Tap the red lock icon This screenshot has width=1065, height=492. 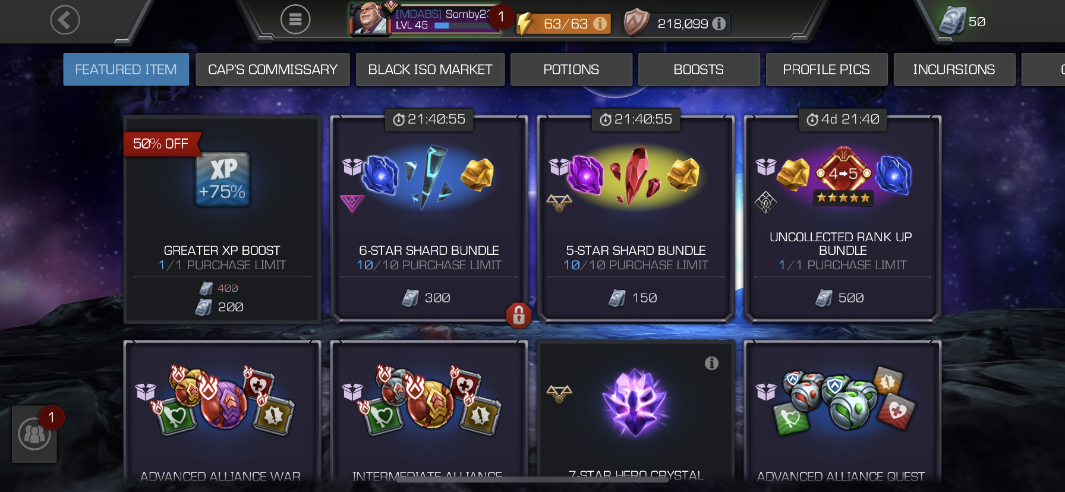tap(518, 315)
